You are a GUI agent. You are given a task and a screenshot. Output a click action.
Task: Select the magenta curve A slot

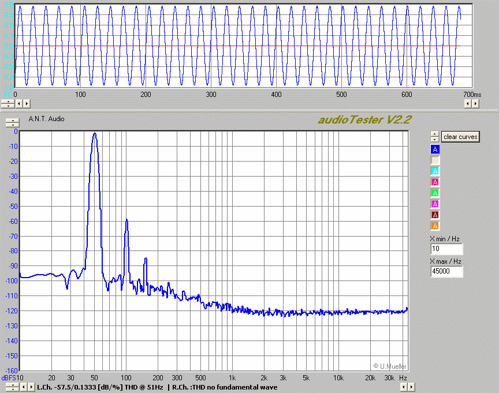[x=435, y=204]
